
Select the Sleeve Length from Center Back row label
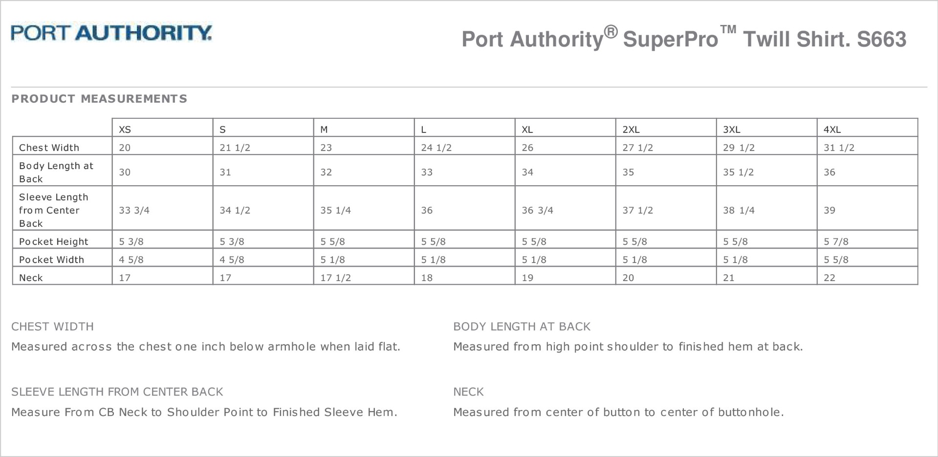point(53,210)
